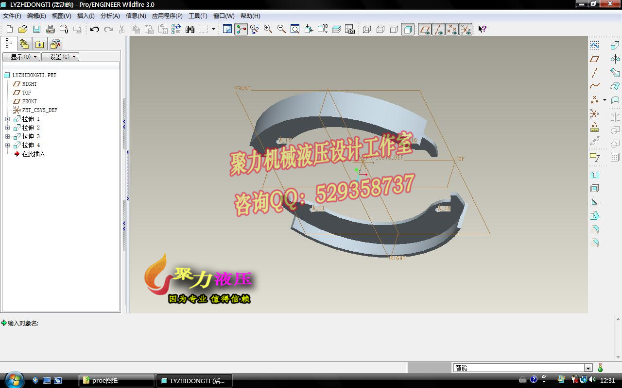The width and height of the screenshot is (622, 388).
Task: Select the Sketch tool in the right toolbar
Action: [594, 45]
